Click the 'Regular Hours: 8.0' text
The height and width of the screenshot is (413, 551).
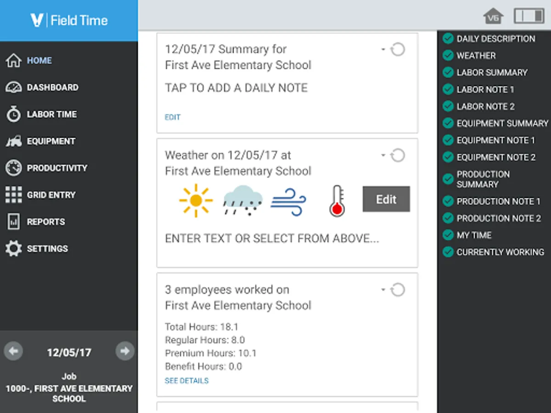click(205, 340)
